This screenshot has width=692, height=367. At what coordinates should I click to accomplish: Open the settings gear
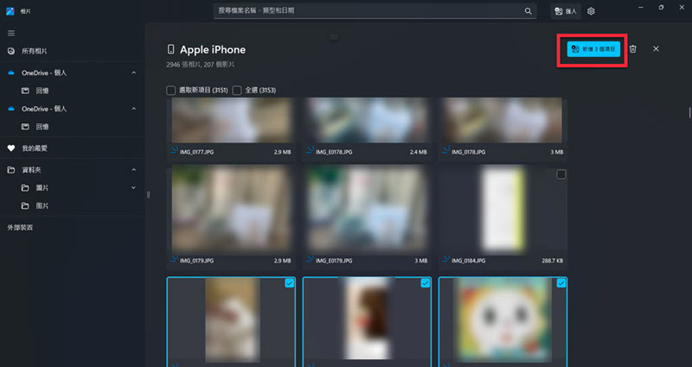point(591,11)
